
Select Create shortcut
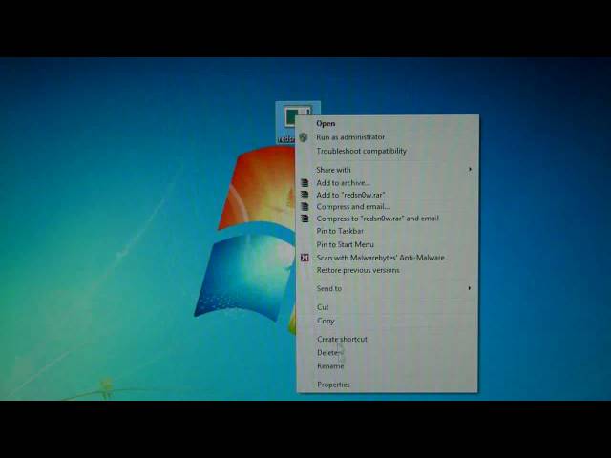pyautogui.click(x=342, y=340)
